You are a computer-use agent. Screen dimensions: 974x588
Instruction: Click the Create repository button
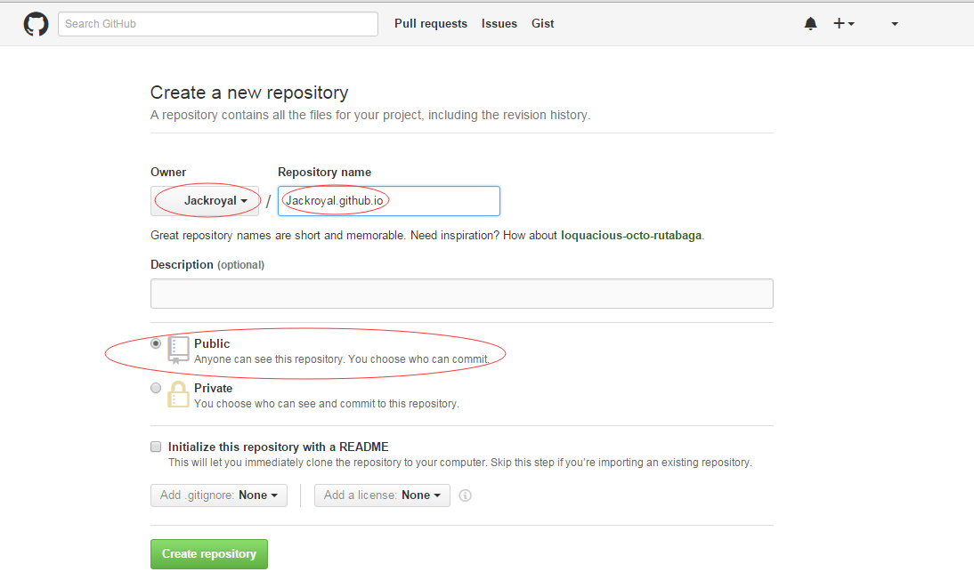(208, 554)
